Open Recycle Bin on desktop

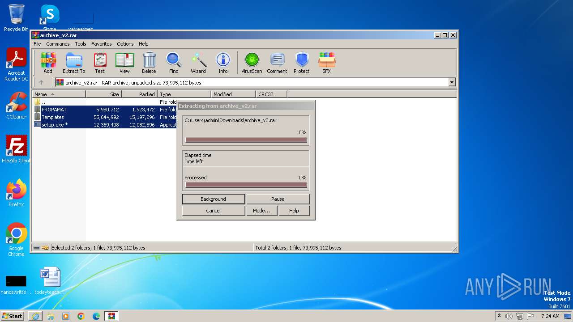pos(16,18)
